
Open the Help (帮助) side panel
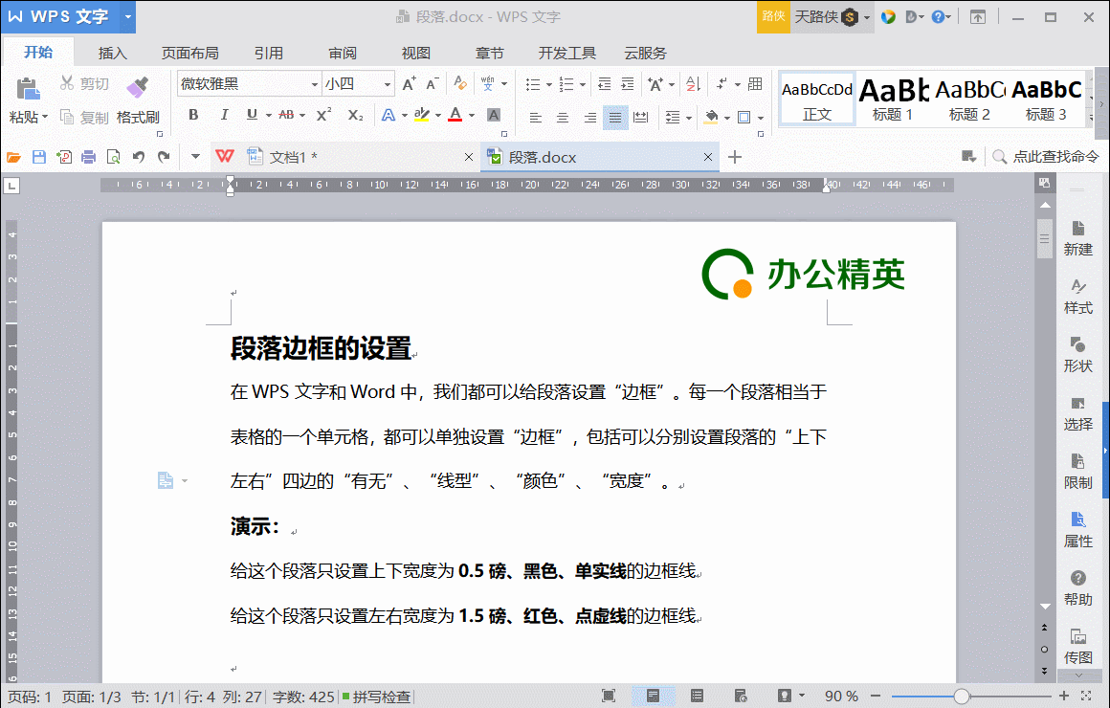[x=1077, y=588]
